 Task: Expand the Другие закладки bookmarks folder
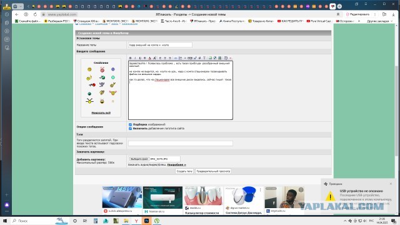tap(379, 21)
